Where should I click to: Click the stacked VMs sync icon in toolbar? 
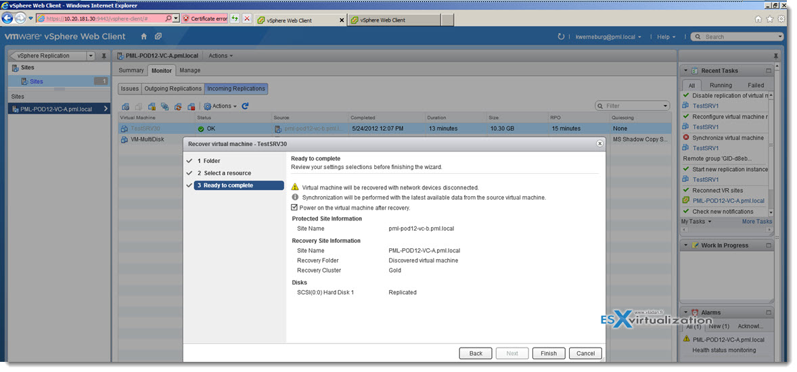pos(164,106)
